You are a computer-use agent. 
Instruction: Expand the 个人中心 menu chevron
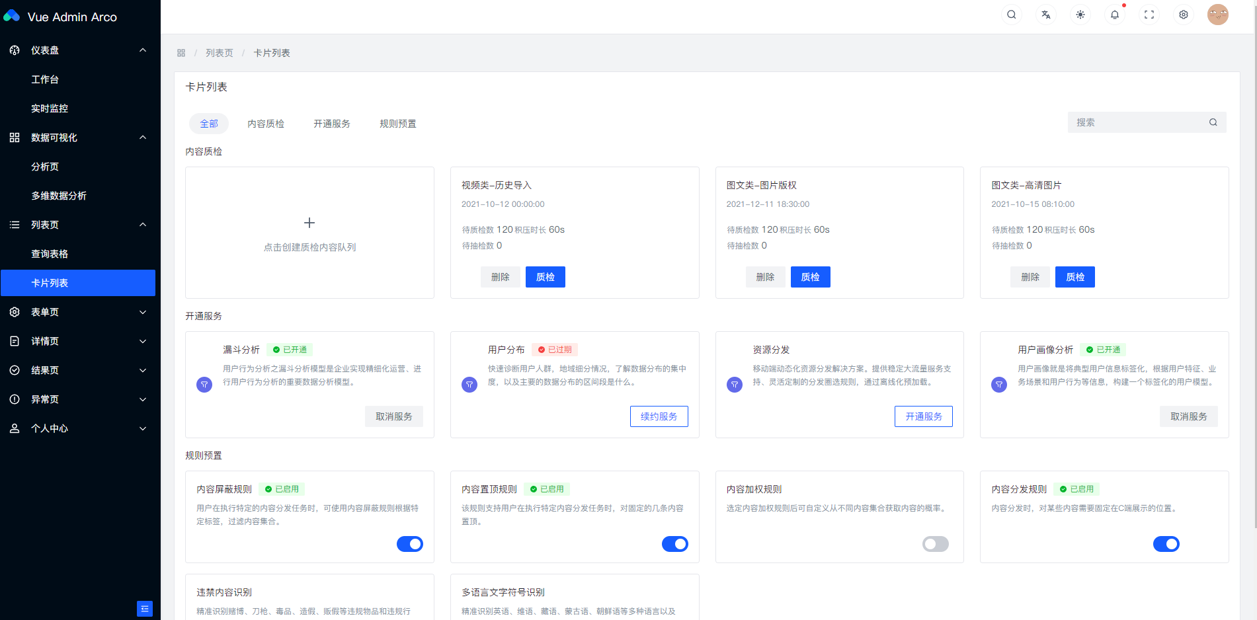point(143,428)
